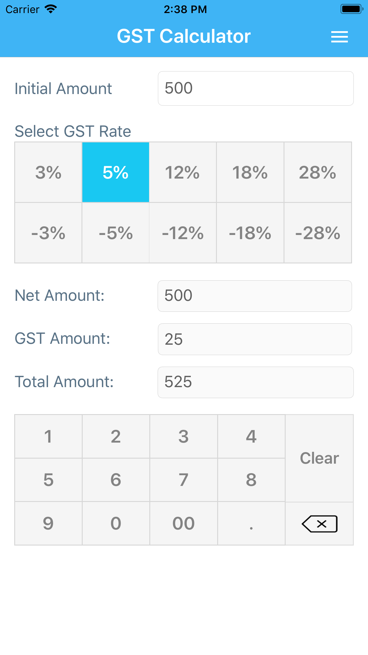Enter a decimal point
Image resolution: width=368 pixels, height=655 pixels.
251,524
